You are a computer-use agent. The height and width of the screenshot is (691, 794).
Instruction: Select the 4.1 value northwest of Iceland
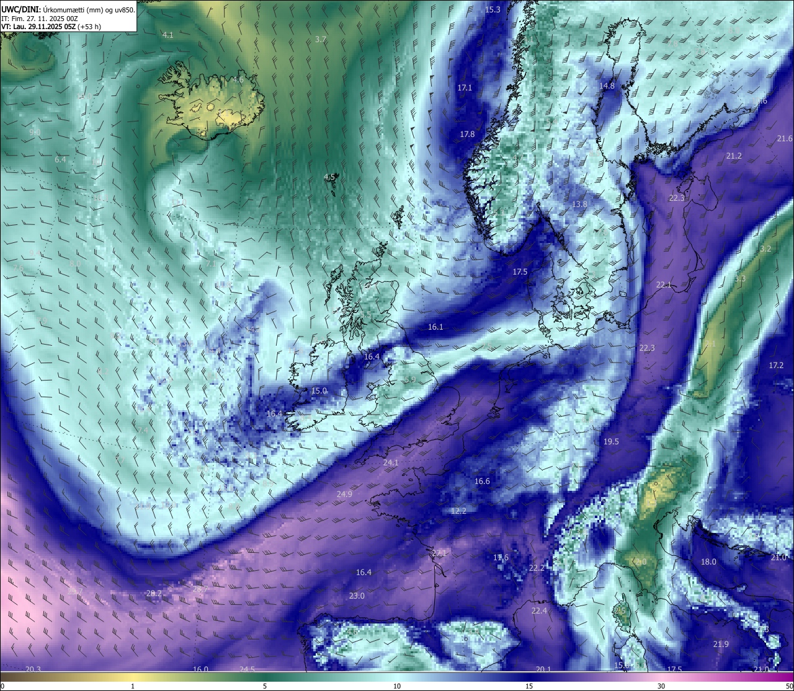click(167, 35)
